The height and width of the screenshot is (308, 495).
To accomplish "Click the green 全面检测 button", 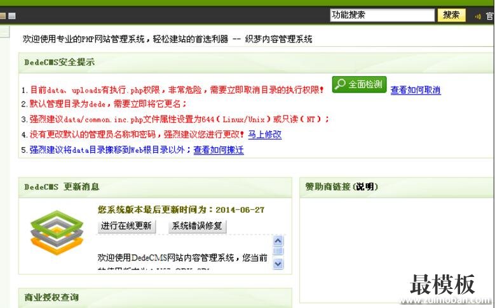I will (x=359, y=84).
